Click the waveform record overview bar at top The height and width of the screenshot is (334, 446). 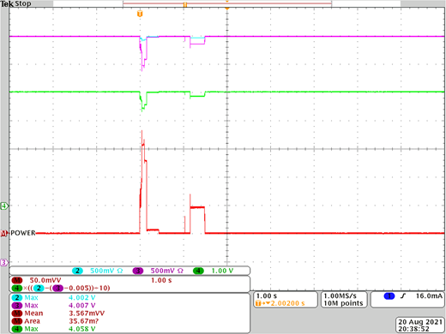pos(227,3)
